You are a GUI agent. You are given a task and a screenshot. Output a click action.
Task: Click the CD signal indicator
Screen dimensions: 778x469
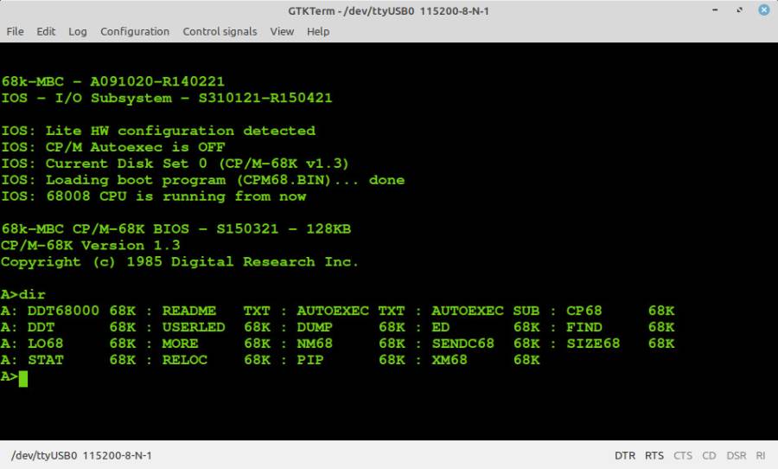(709, 455)
